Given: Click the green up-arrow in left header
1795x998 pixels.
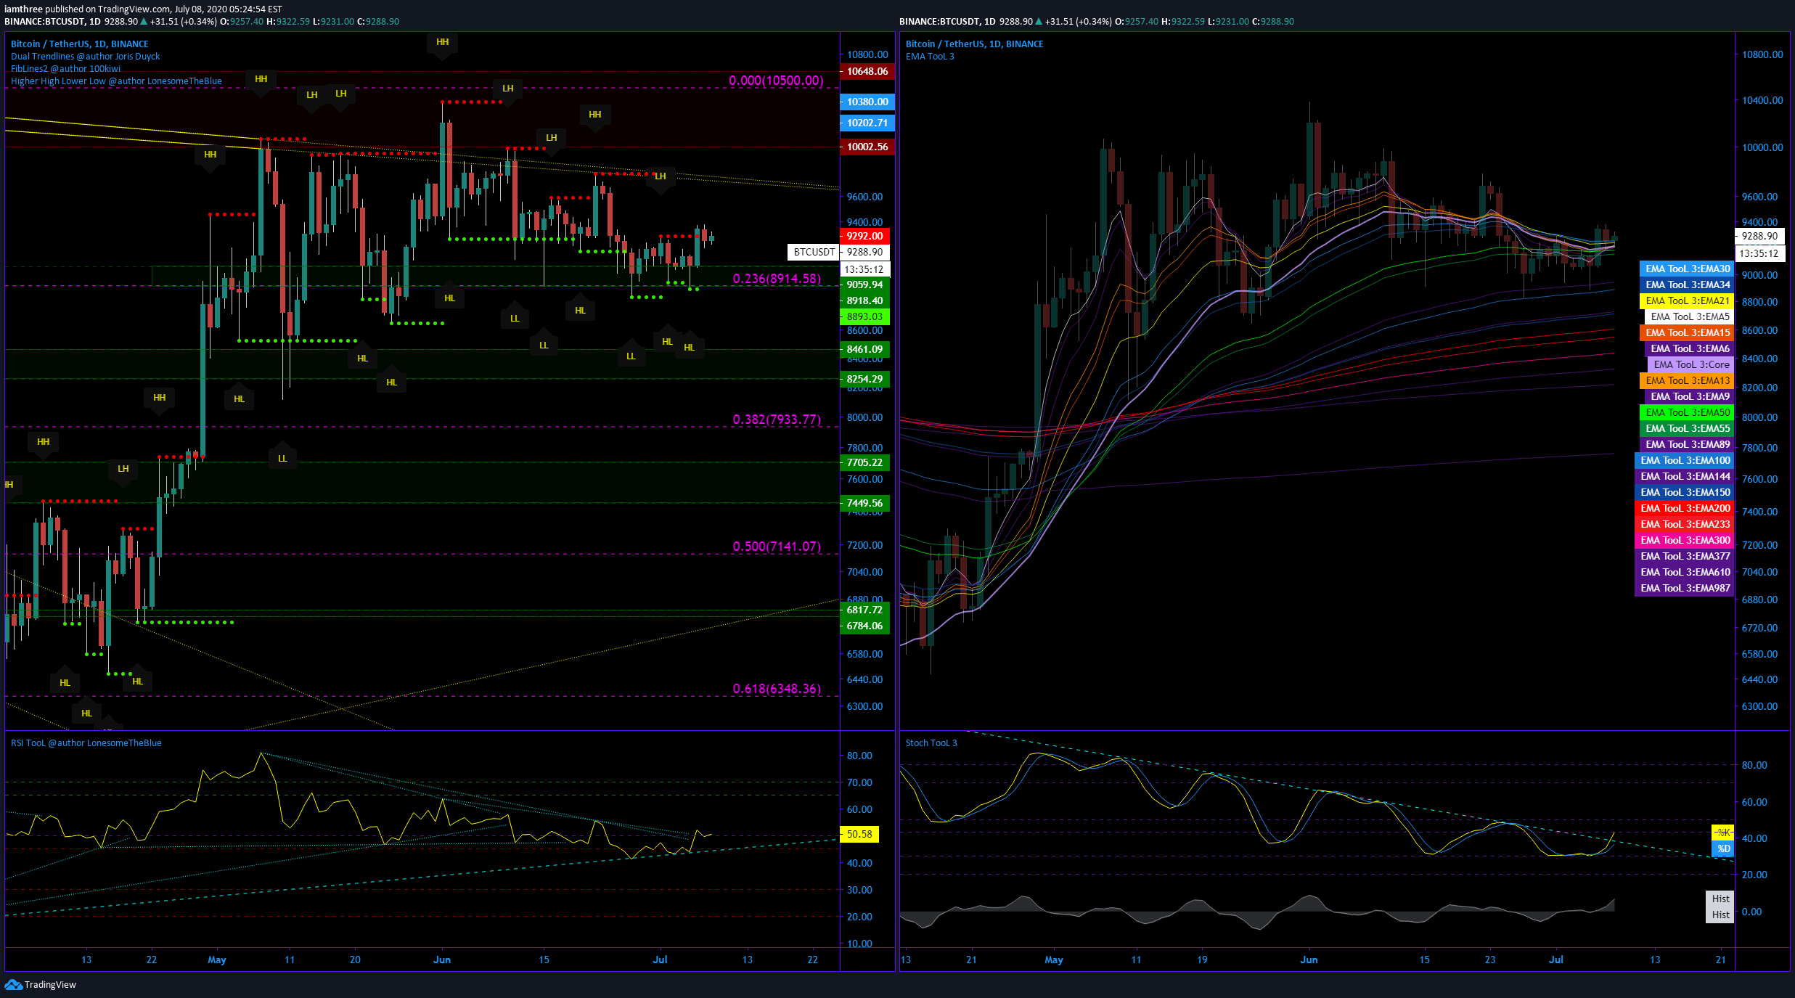Looking at the screenshot, I should coord(144,22).
